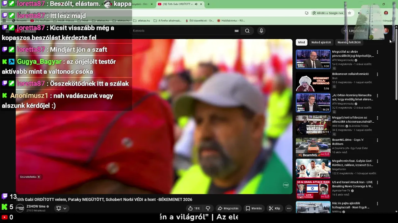Select the Neked ajánlott filter chip

(321, 42)
